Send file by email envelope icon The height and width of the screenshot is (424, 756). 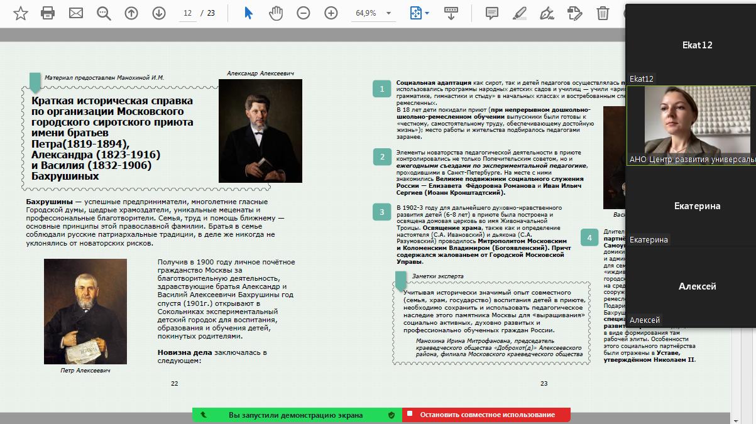[76, 13]
